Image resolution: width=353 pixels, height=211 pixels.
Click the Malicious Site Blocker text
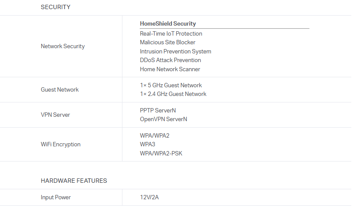(168, 43)
